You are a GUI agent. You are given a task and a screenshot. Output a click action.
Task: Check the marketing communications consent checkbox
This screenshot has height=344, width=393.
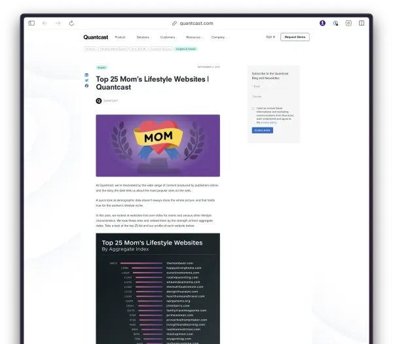(253, 109)
